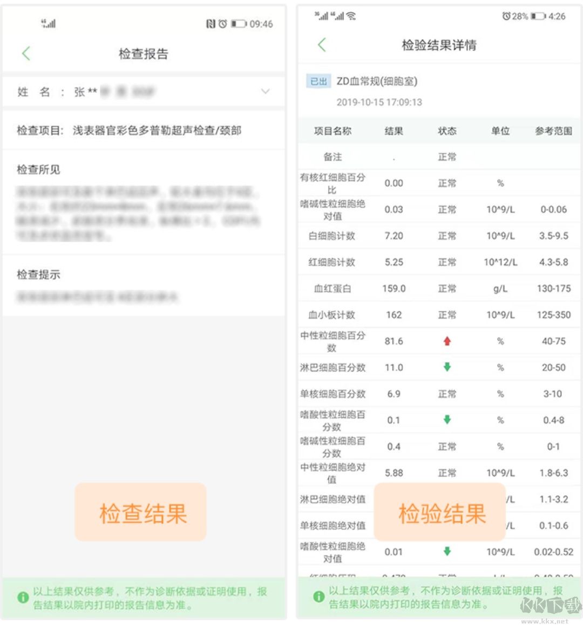The height and width of the screenshot is (625, 583).
Task: Tap the green down arrow beside 嗜酸性粒细胞百分数
Action: [446, 420]
